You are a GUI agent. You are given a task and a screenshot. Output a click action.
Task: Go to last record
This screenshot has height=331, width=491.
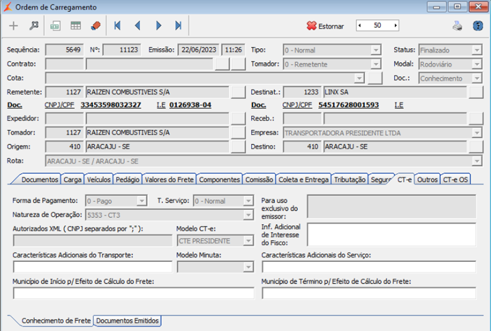[178, 25]
